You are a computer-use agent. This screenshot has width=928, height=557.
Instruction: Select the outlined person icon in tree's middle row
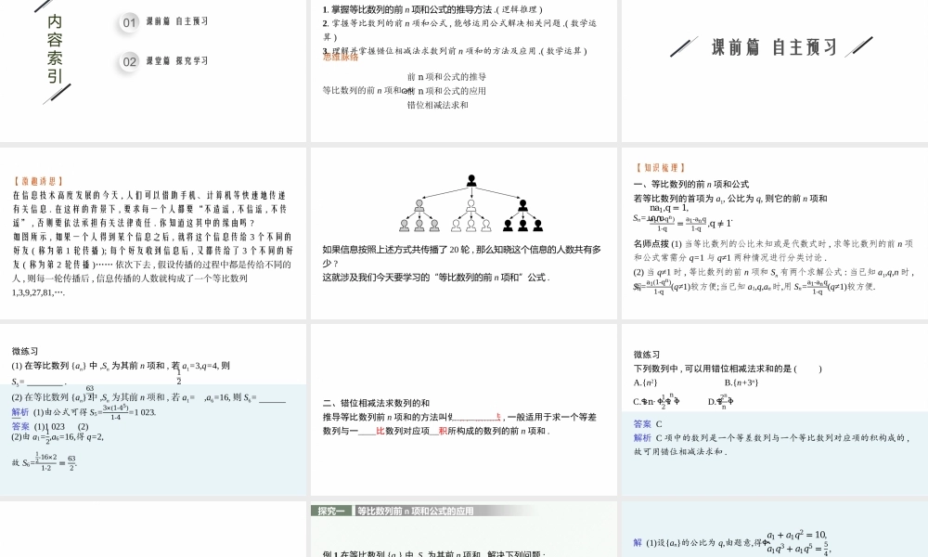471,203
